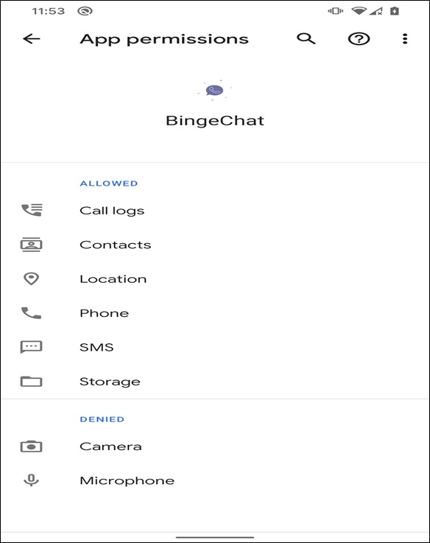Tap the SMS message bubble icon

(31, 347)
